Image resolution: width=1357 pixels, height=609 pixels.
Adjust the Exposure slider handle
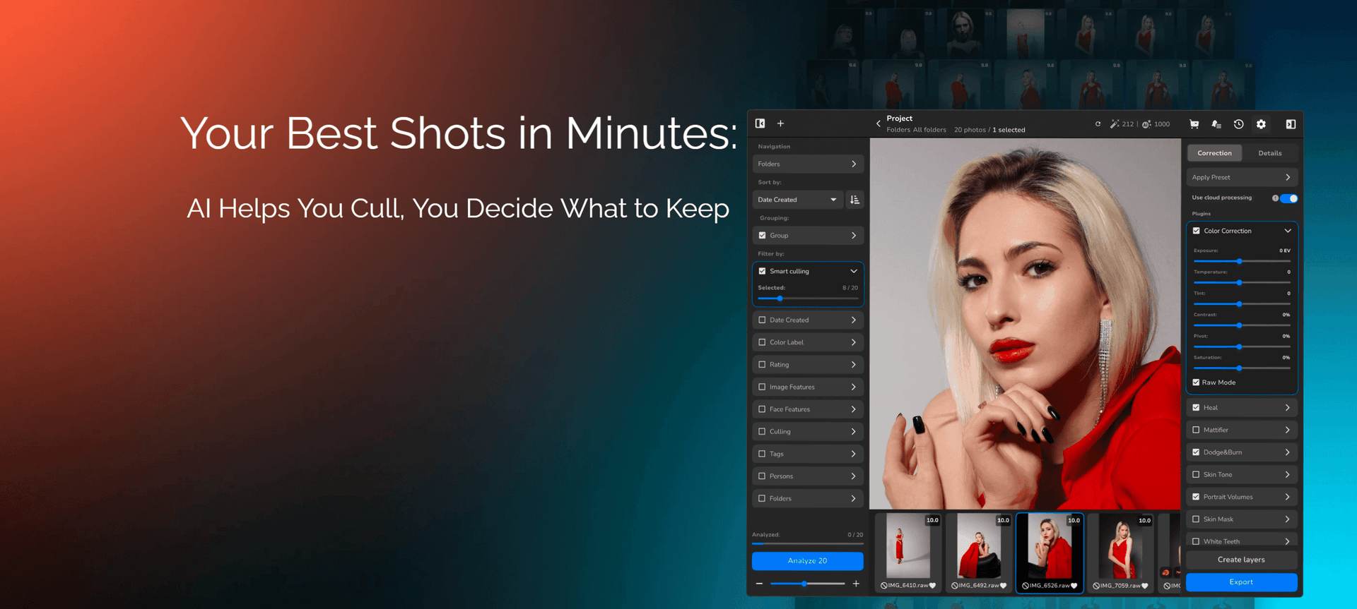pos(1240,261)
